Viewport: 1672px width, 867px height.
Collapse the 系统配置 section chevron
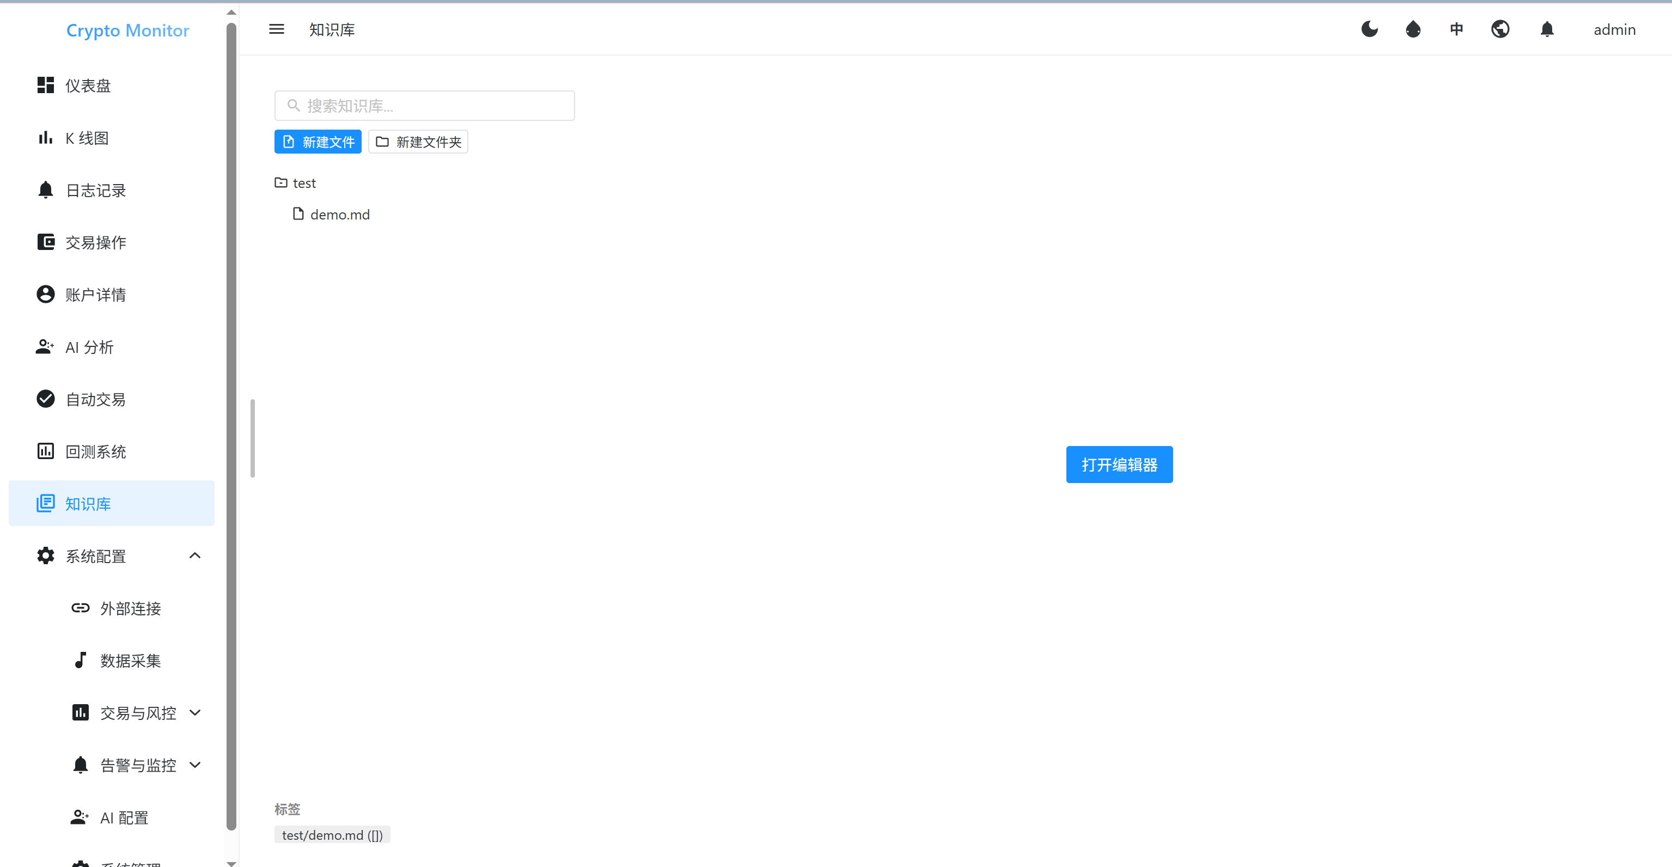pyautogui.click(x=195, y=555)
